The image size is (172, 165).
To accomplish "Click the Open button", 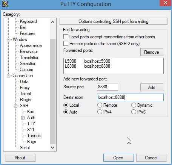I will coord(118,158).
